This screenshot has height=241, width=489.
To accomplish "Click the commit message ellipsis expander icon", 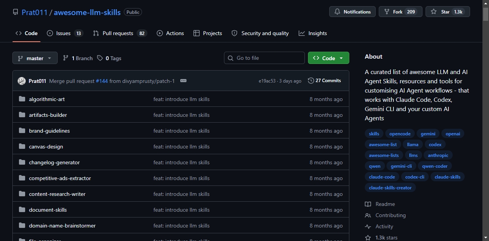I will [183, 81].
